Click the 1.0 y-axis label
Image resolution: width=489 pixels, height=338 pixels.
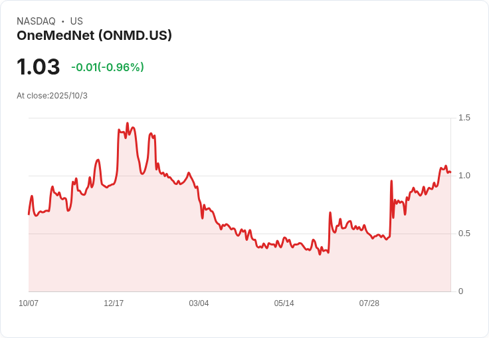click(x=464, y=176)
